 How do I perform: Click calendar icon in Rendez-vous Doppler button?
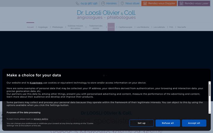coord(145,3)
